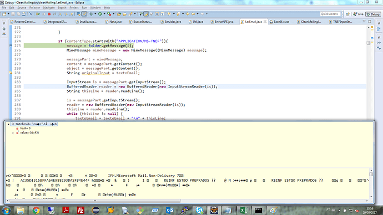Click the breakpoint marker on line 275
This screenshot has height=215, width=383.
11,45
